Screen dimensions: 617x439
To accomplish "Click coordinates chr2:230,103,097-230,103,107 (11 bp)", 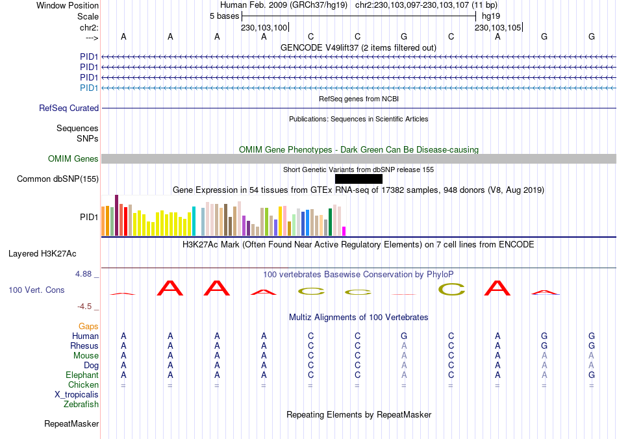I will (426, 5).
